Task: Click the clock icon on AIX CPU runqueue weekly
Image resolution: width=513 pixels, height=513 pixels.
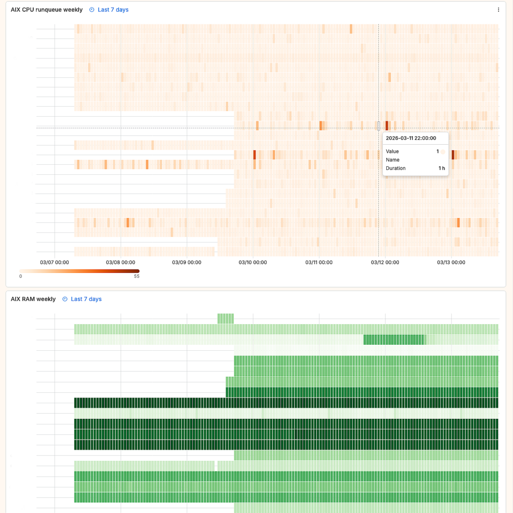Action: point(91,9)
